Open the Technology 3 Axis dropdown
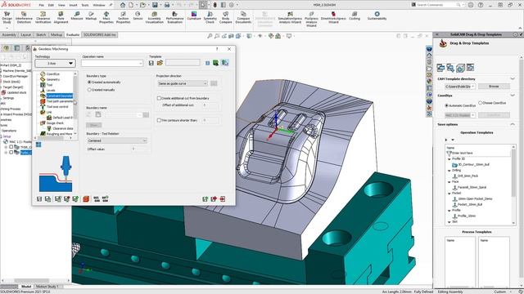The height and width of the screenshot is (294, 524). pos(55,64)
